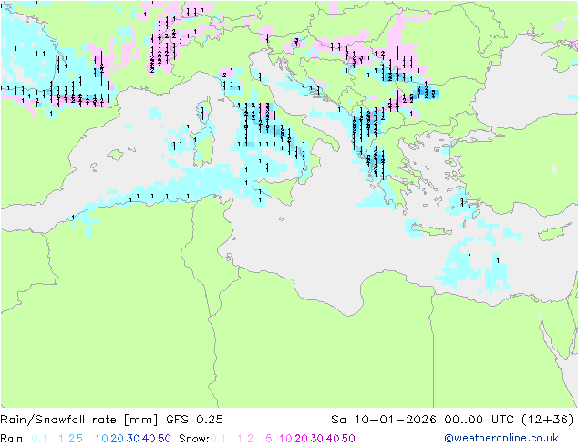Viewport: 578px width, 446px height.
Task: Click the "Rain/Snowfall rate [mm]" title text
Action: coord(79,420)
